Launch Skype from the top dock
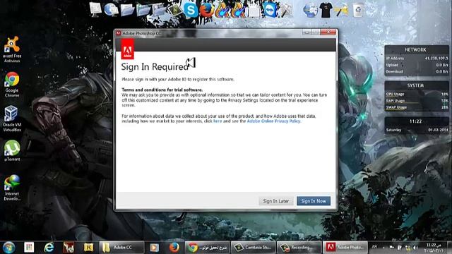The height and width of the screenshot is (254, 452). pos(191,11)
